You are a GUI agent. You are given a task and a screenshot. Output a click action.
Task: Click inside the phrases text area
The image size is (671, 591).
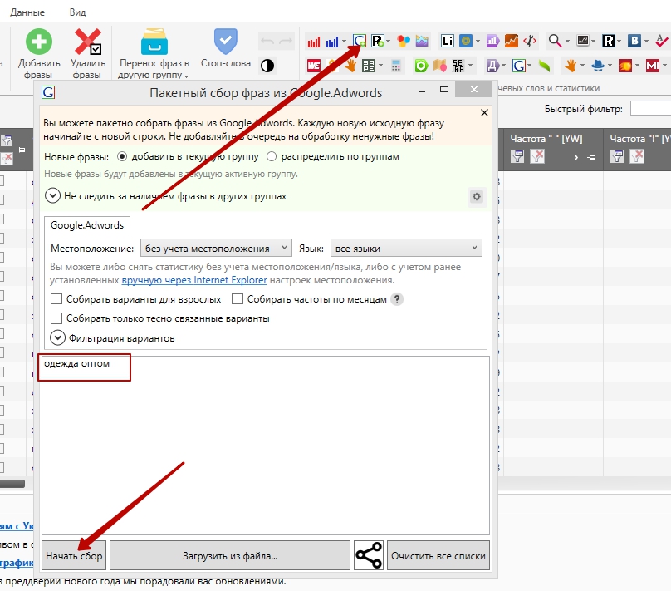(265, 446)
